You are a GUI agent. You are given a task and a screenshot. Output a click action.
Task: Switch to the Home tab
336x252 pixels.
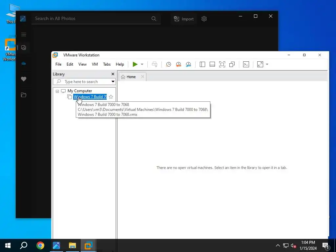tap(131, 77)
